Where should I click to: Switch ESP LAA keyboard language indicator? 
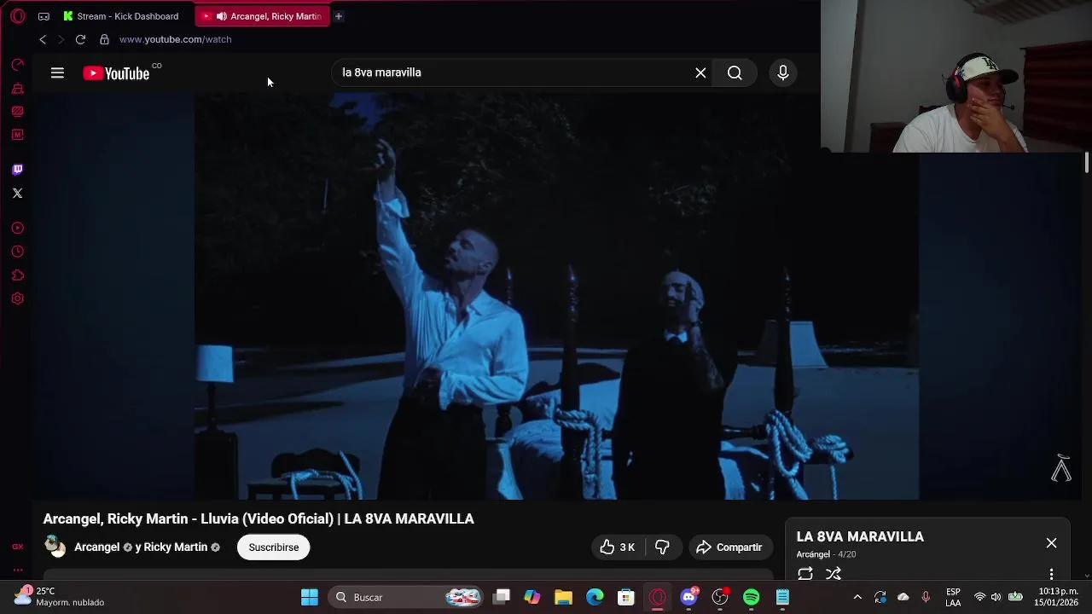point(953,597)
